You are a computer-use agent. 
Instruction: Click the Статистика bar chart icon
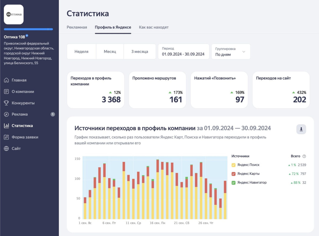6,125
